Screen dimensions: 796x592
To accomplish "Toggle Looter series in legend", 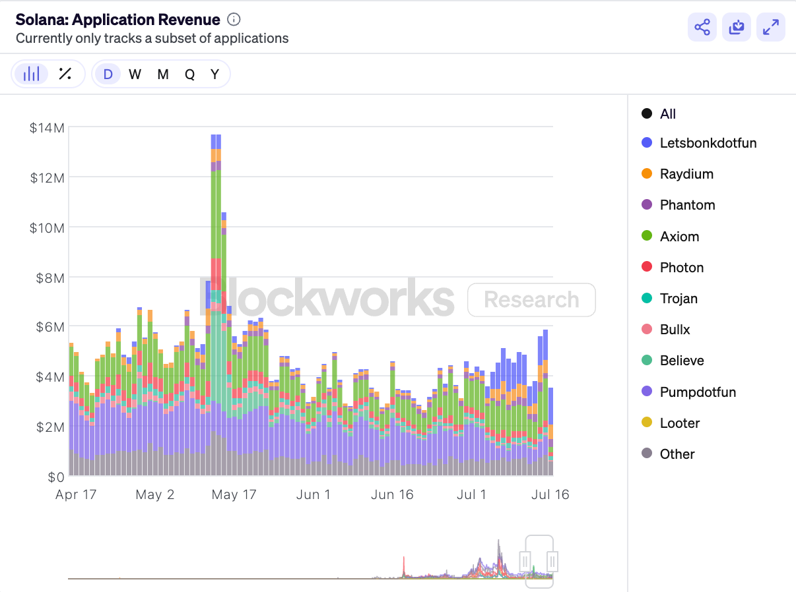I will pos(671,423).
